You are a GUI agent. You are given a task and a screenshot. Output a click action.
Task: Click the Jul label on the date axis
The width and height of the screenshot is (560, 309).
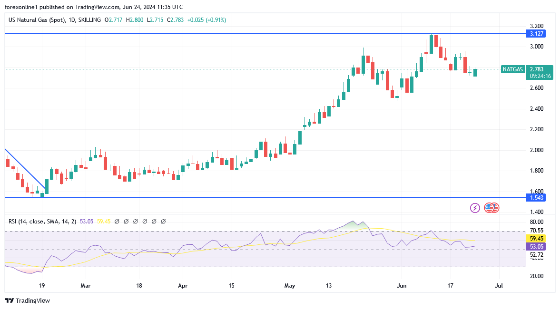[499, 286]
